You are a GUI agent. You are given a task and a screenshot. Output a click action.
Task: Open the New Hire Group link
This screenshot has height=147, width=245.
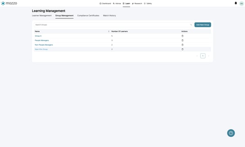(x=41, y=49)
